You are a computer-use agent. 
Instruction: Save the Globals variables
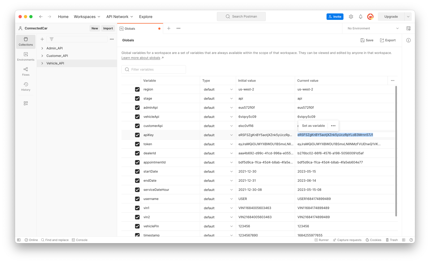[367, 40]
